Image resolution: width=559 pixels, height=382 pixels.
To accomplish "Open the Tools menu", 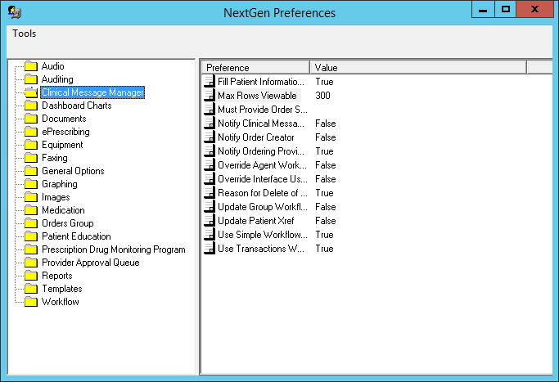I will (x=25, y=34).
